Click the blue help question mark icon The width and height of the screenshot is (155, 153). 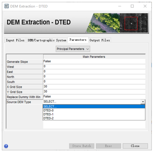[x=6, y=146]
